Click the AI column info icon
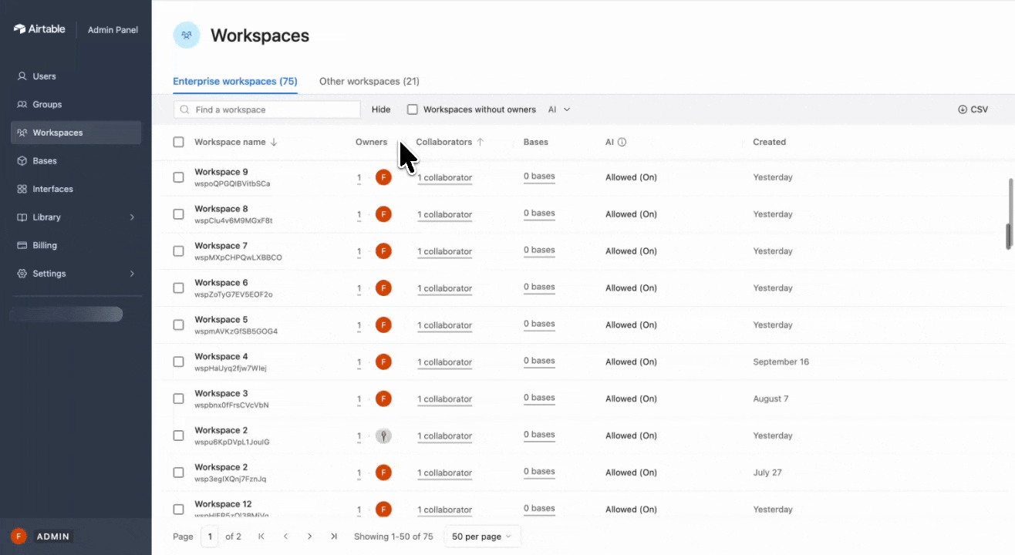1015x555 pixels. point(622,142)
